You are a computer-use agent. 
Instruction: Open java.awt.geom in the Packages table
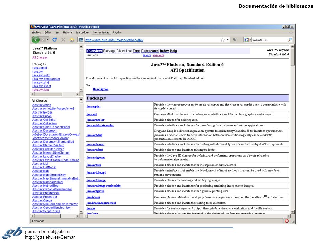(x=95, y=158)
